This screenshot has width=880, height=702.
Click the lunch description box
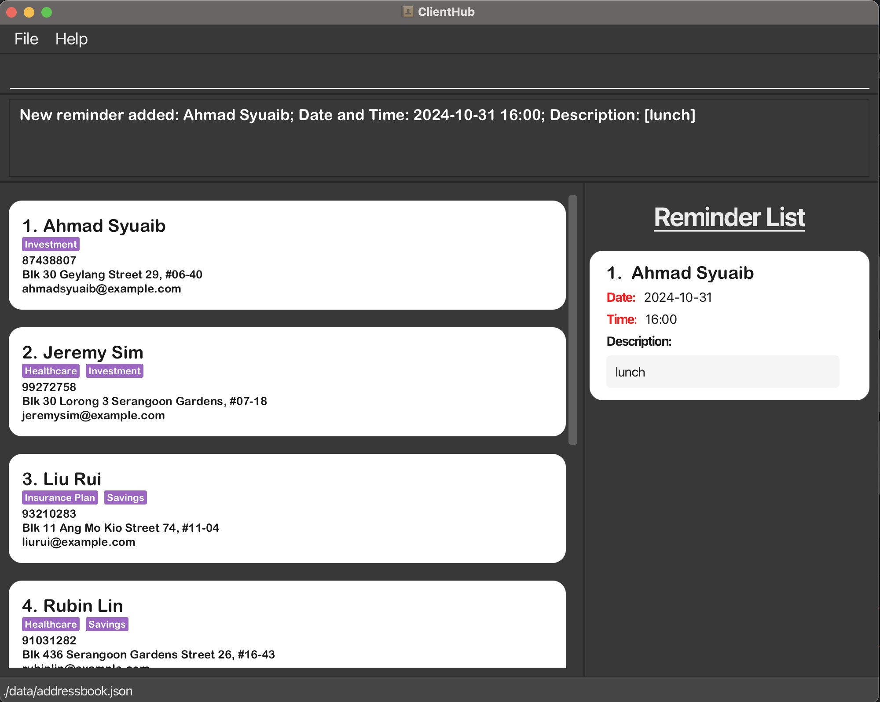coord(722,372)
